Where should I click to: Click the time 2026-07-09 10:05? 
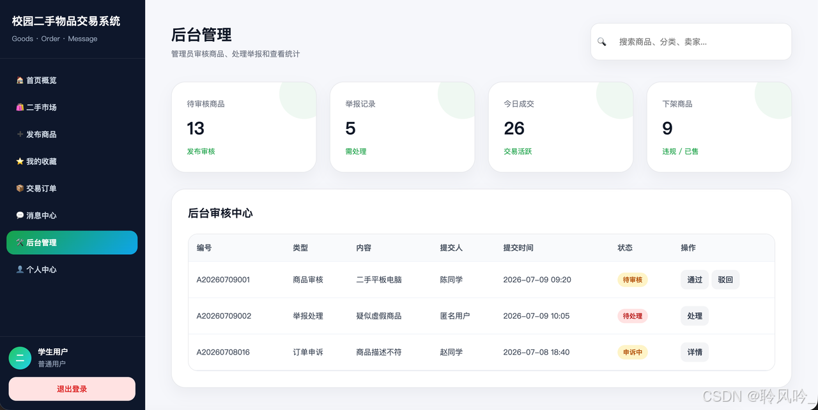pos(536,316)
